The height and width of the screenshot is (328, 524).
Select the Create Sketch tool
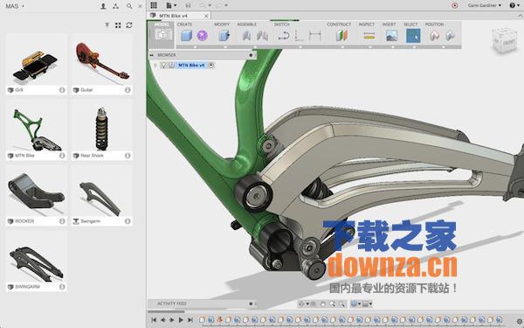click(300, 36)
